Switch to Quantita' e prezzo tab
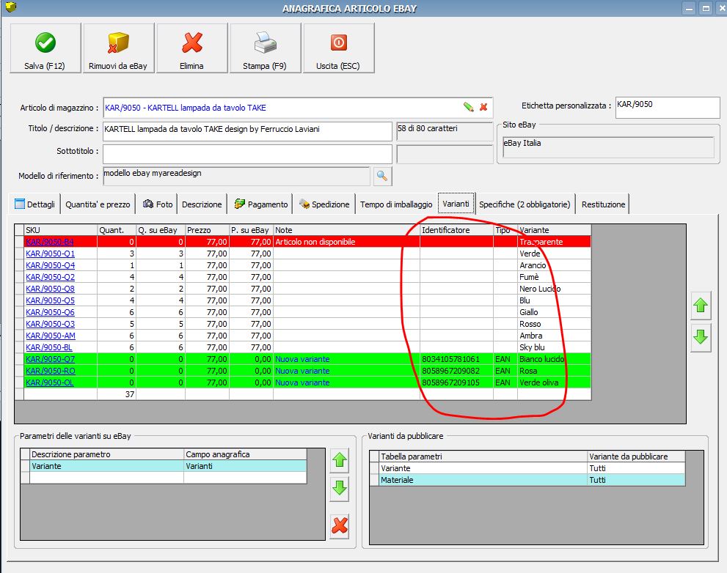Viewport: 727px width, 573px height. pyautogui.click(x=98, y=204)
